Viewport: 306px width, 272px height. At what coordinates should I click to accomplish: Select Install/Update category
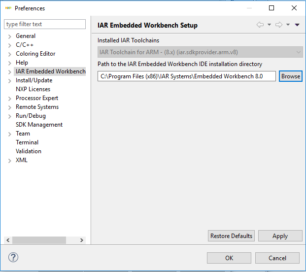[x=34, y=80]
